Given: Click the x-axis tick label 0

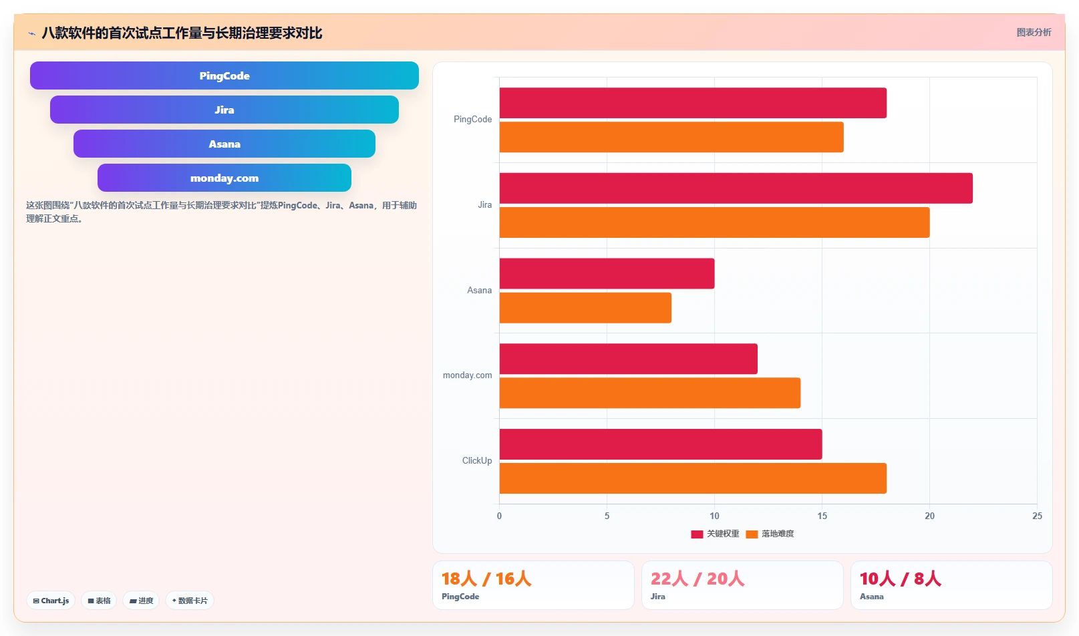Looking at the screenshot, I should 499,516.
